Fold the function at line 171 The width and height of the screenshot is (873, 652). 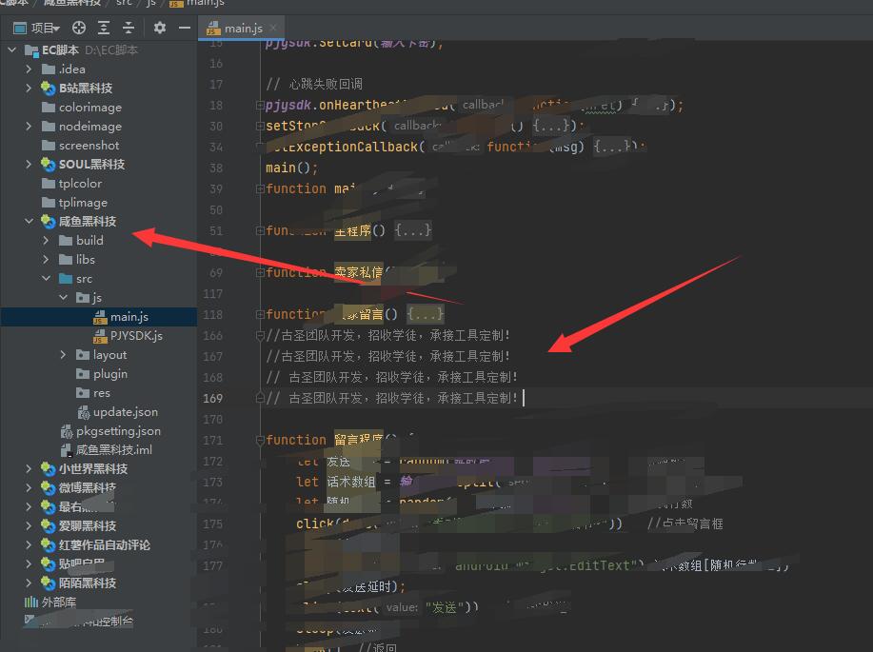(x=260, y=441)
